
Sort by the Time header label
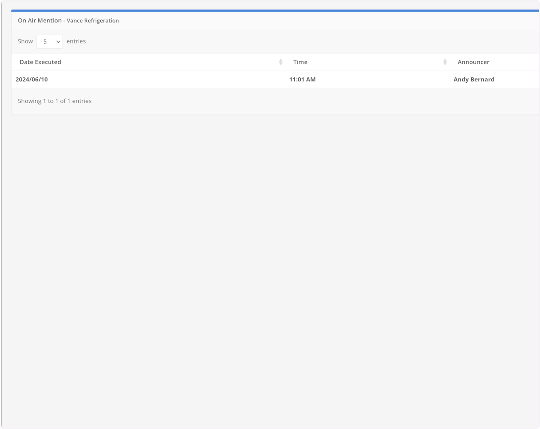pos(300,62)
